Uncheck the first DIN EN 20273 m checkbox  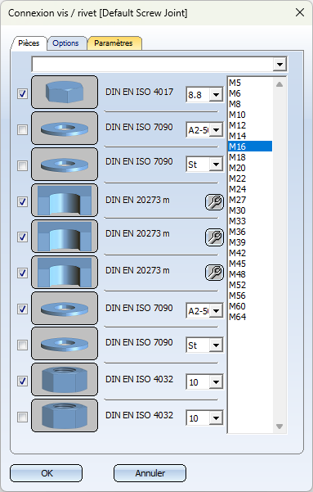22,201
